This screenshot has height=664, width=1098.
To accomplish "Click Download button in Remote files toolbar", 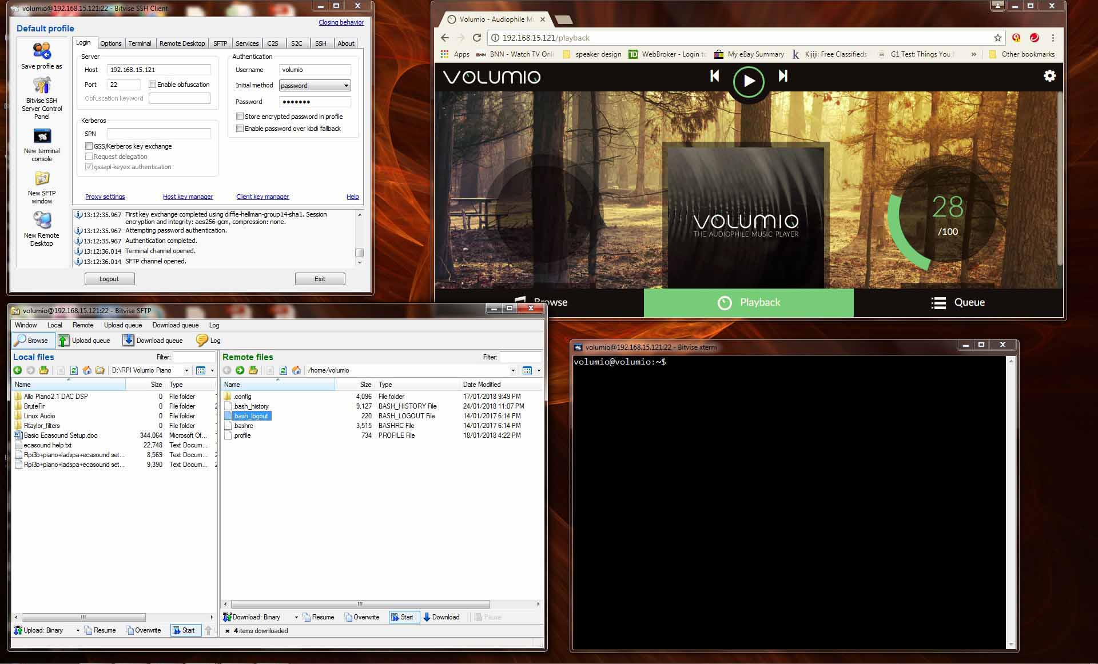I will click(441, 617).
